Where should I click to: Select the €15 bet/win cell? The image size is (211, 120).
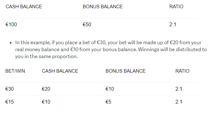click(x=10, y=102)
